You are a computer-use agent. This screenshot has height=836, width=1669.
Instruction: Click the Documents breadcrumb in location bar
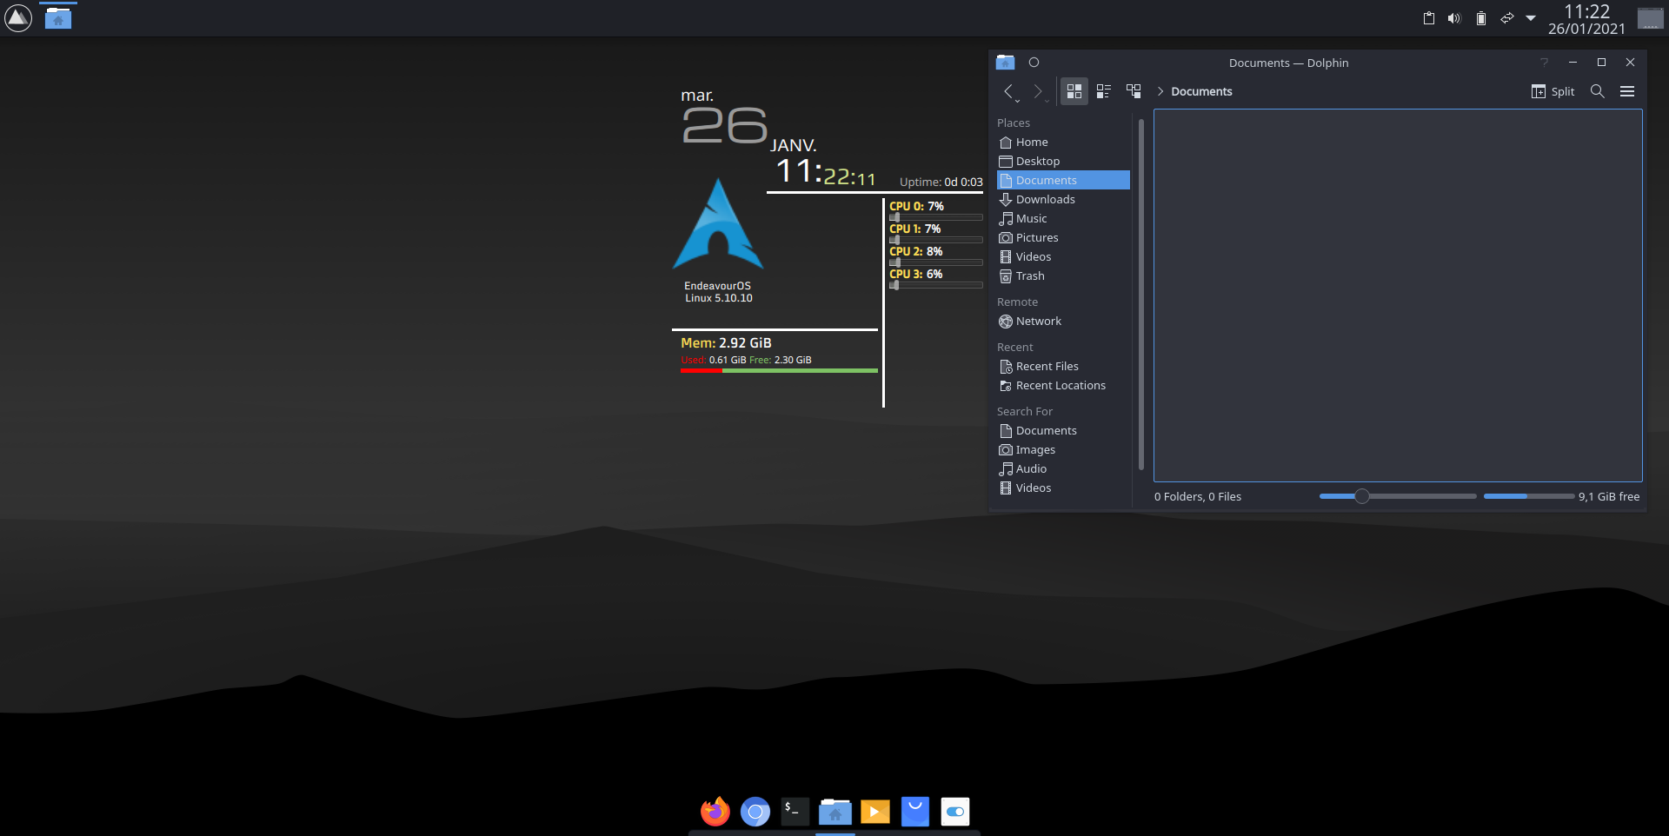tap(1201, 91)
